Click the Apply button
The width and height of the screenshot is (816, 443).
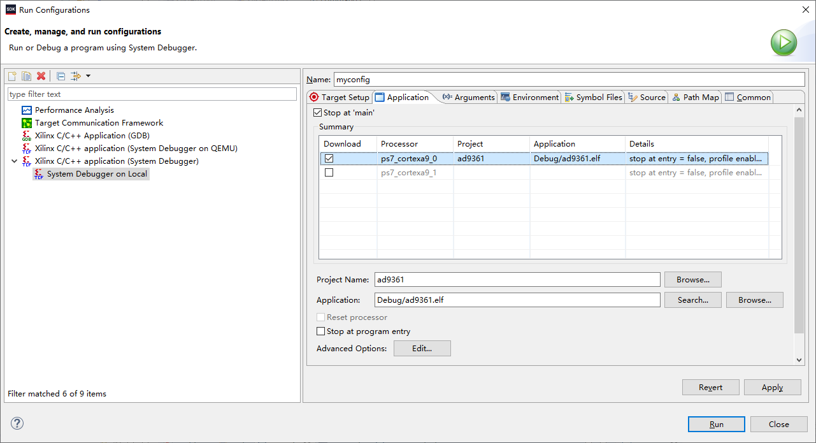[x=773, y=388]
